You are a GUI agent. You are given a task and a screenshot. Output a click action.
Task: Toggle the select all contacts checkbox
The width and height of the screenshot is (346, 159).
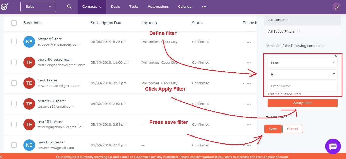coord(14,23)
